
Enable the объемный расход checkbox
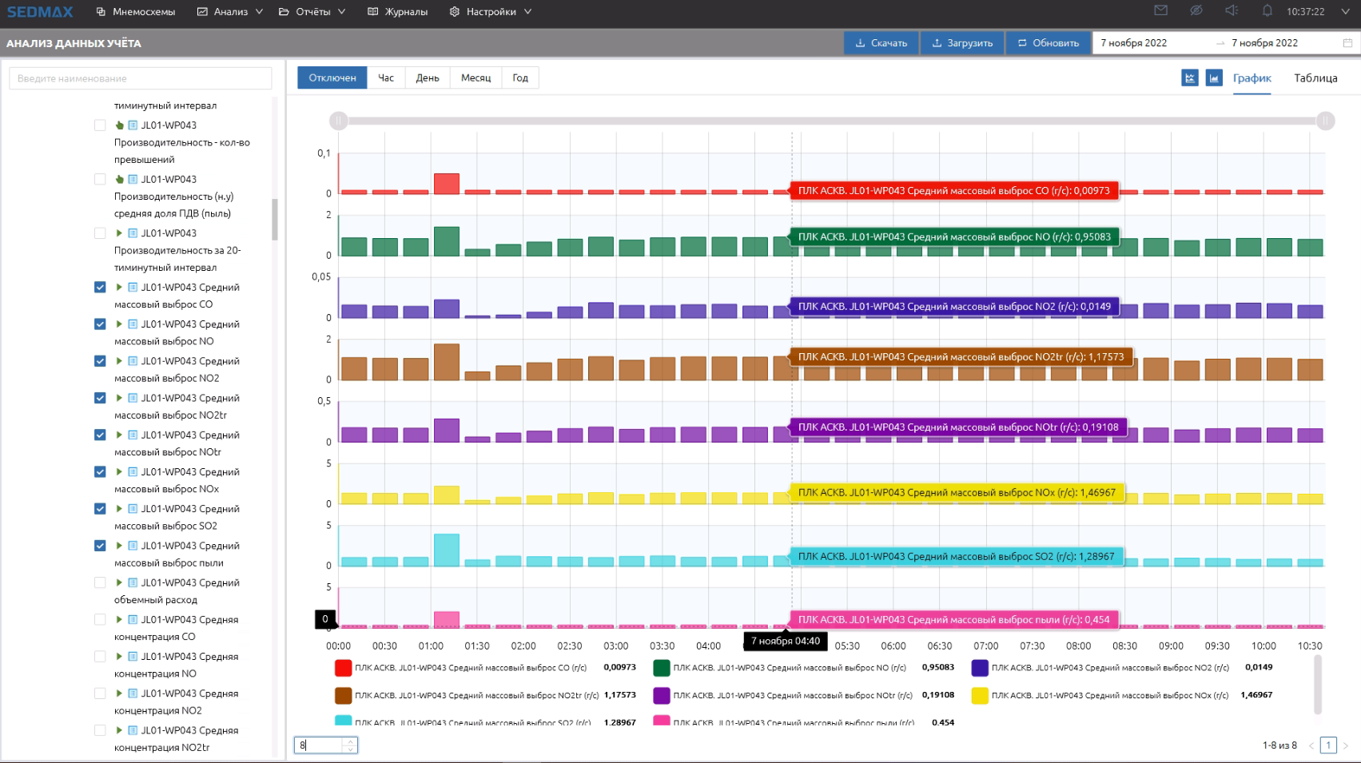coord(100,583)
